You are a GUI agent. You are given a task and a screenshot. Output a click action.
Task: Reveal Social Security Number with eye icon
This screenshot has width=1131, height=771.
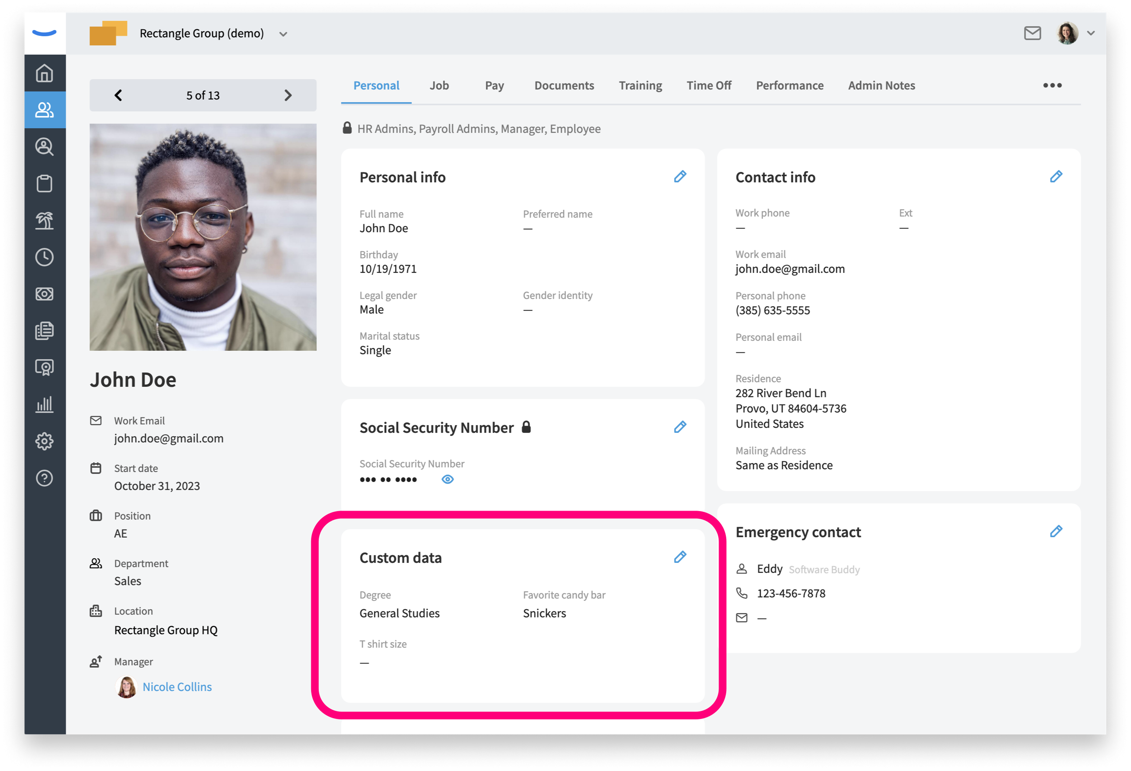(x=447, y=479)
